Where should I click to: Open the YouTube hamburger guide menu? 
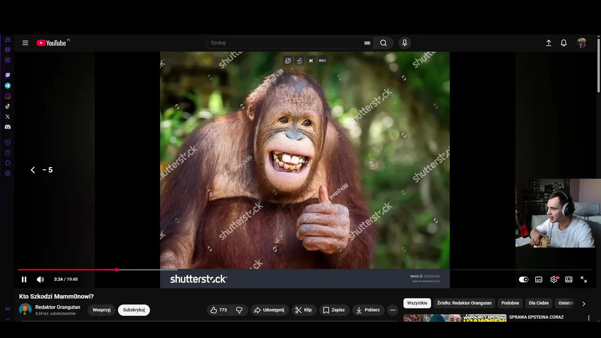25,43
